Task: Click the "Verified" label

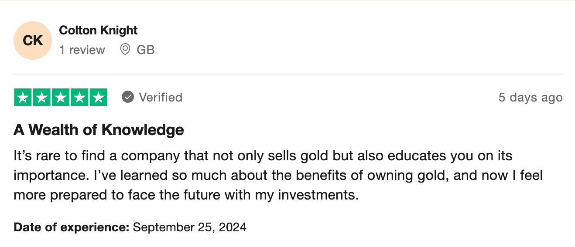Action: tap(161, 97)
